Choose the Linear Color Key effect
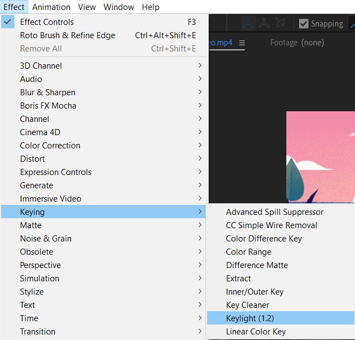Viewport: 355px width, 340px height. pos(256,332)
